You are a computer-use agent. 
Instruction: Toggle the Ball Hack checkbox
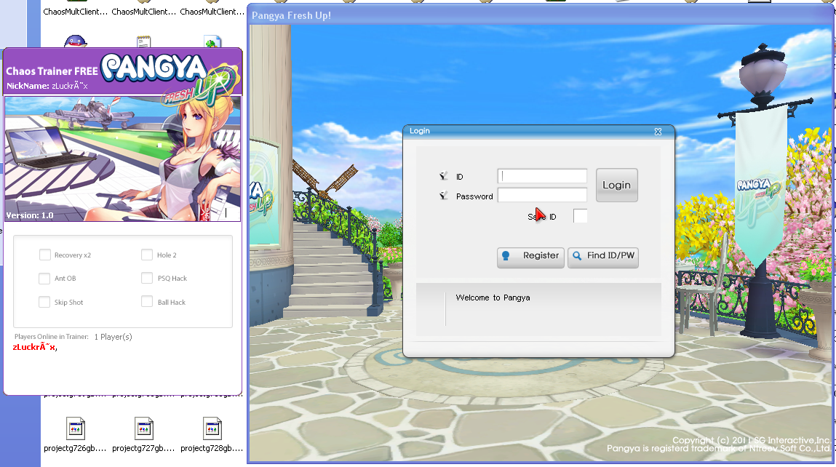pos(147,302)
